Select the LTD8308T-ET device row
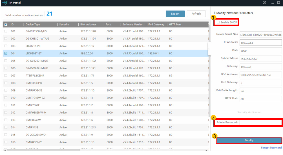 pyautogui.click(x=106, y=53)
